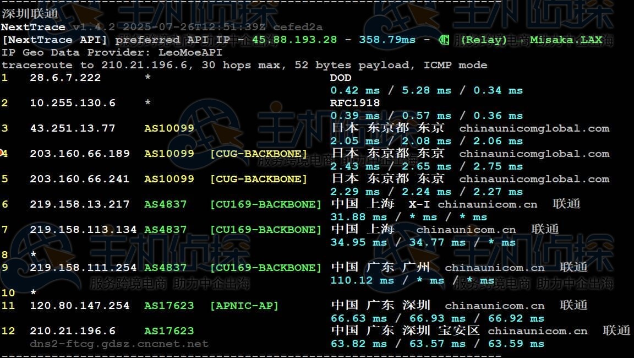This screenshot has width=634, height=358.
Task: Click the hostname dns2-ftcg.gdsz.cncnet.net
Action: point(119,344)
